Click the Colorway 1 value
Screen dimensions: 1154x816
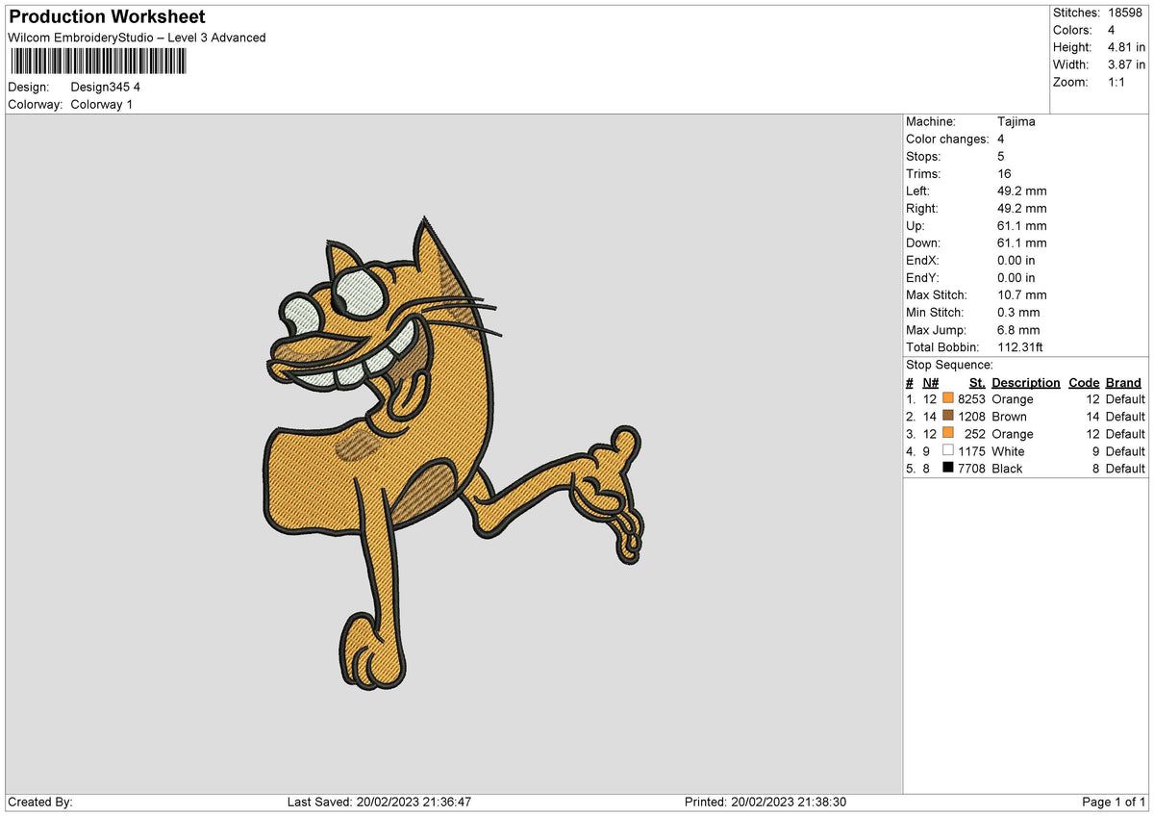click(x=102, y=104)
